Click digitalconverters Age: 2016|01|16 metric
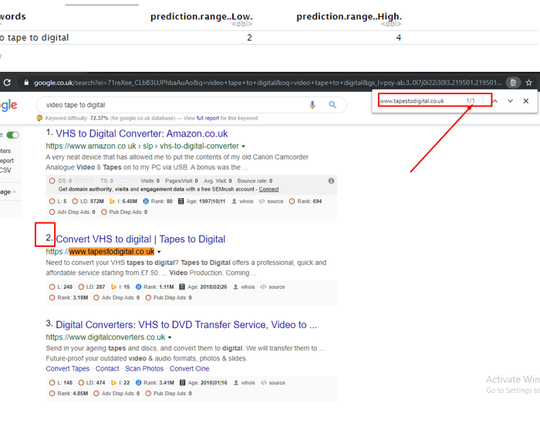The height and width of the screenshot is (430, 540). 204,383
